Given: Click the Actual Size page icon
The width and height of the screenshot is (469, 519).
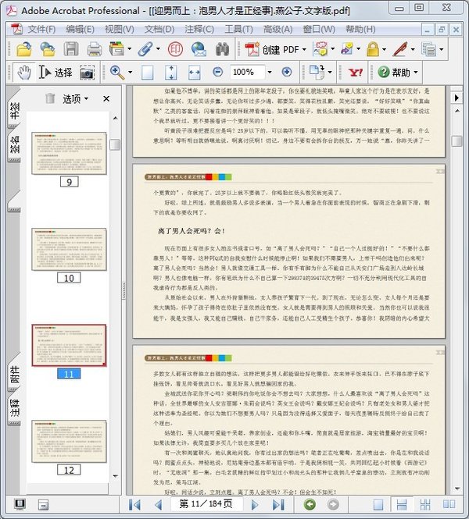Looking at the screenshot, I should (x=147, y=72).
